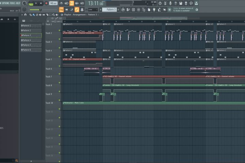Viewport: 245px width, 163px height.
Task: Select Pattern 5 in the pattern picker
Action: click(31, 45)
